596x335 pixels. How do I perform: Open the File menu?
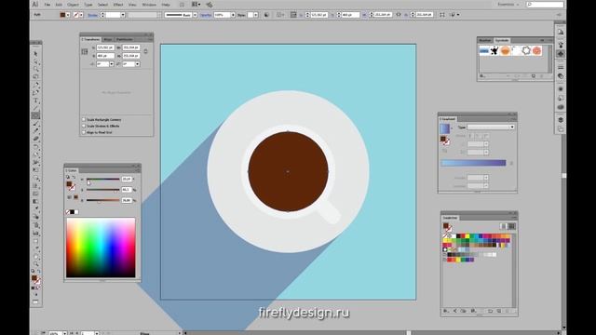tap(47, 5)
